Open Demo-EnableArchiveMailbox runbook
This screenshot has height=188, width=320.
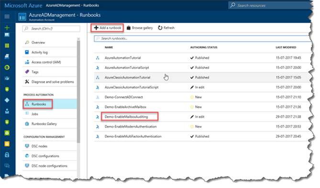pos(125,107)
